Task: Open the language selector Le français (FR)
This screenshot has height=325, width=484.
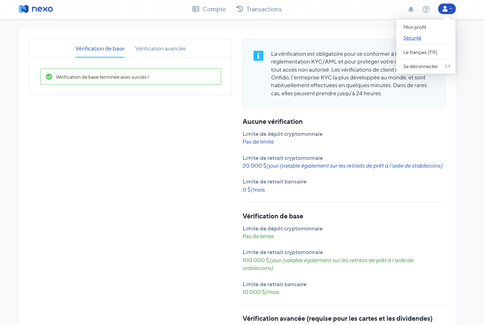Action: [421, 52]
